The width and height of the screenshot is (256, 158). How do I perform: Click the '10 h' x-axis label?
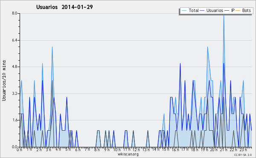pyautogui.click(x=117, y=149)
